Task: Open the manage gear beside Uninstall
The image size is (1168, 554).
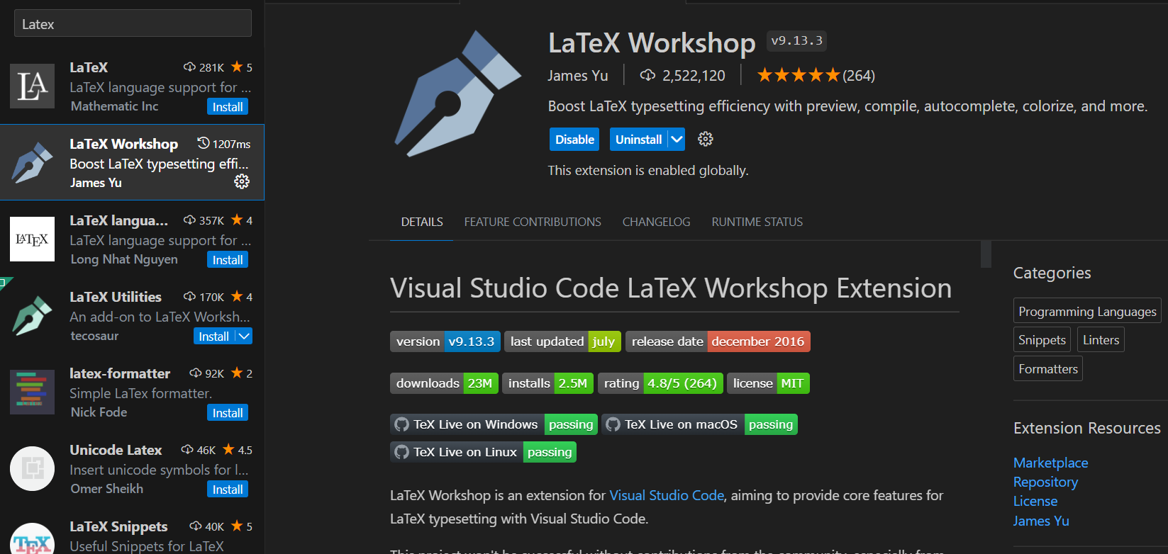Action: tap(705, 140)
